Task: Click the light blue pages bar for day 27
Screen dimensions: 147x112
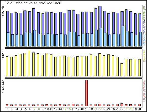Action: tap(123, 36)
